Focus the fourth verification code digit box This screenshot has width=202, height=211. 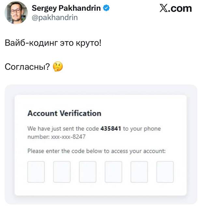click(113, 172)
